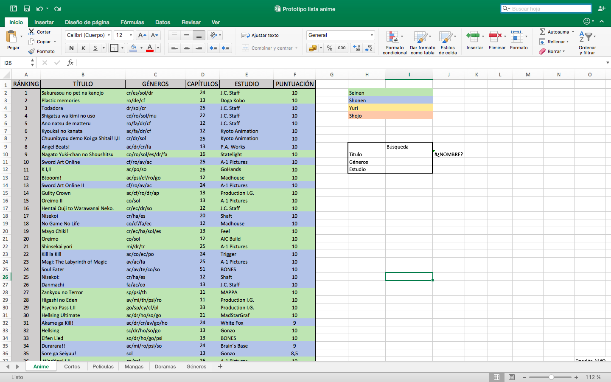Click the percent style button
Viewport: 611px width, 382px height.
coord(330,48)
